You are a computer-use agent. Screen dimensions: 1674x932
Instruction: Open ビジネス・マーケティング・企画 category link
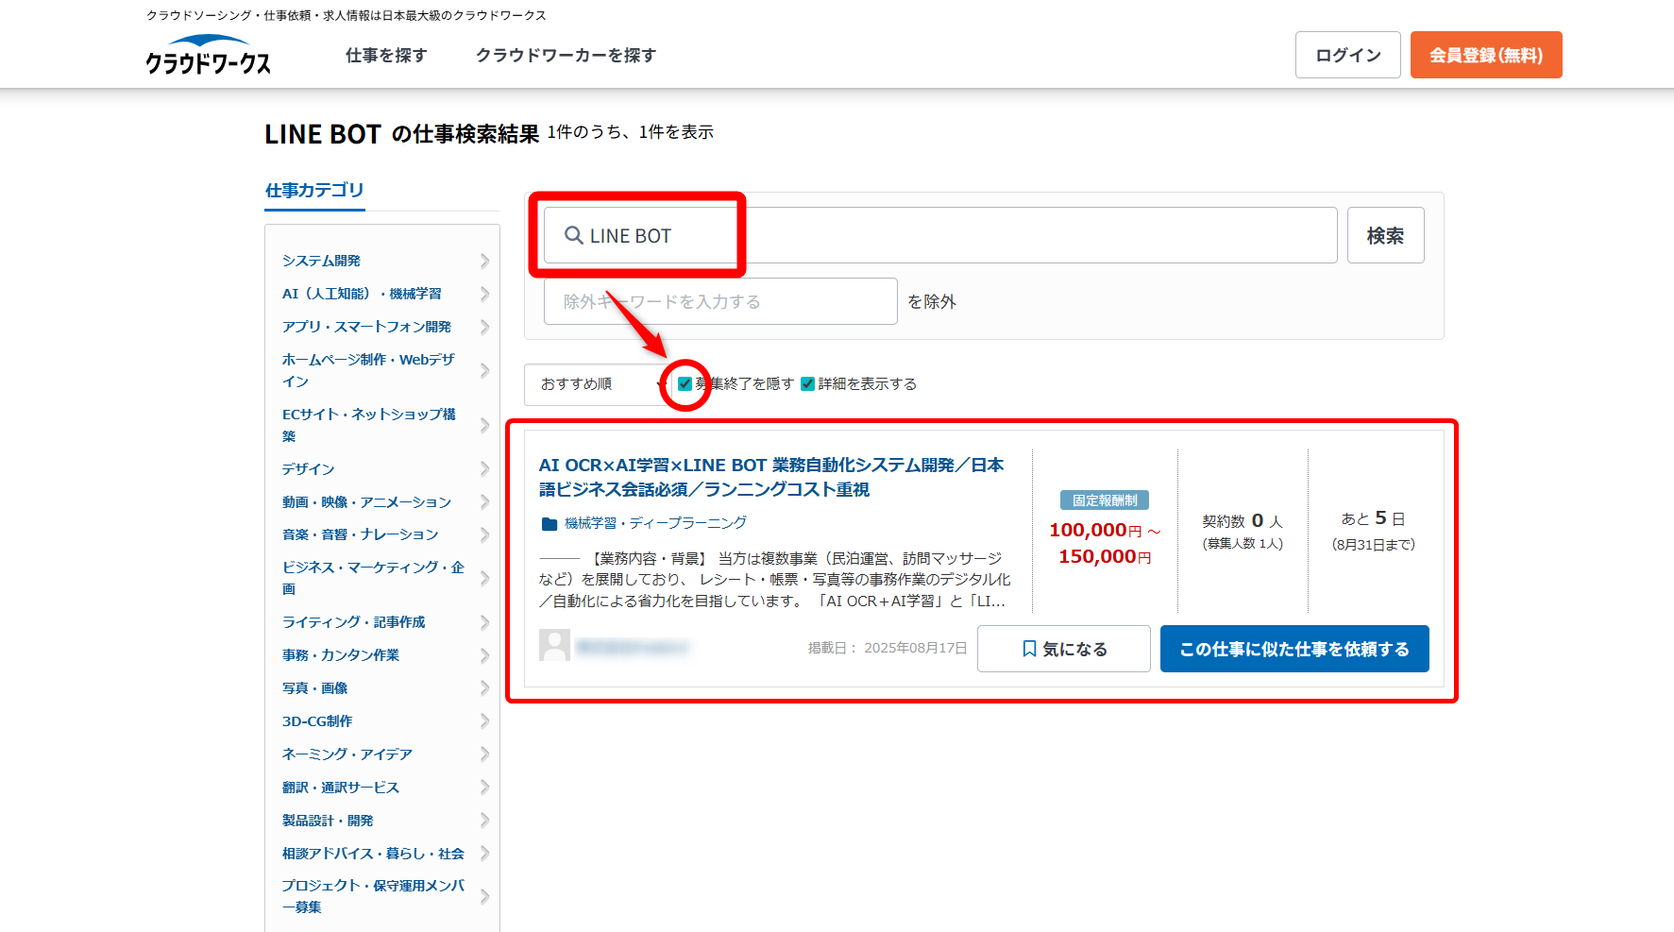373,578
